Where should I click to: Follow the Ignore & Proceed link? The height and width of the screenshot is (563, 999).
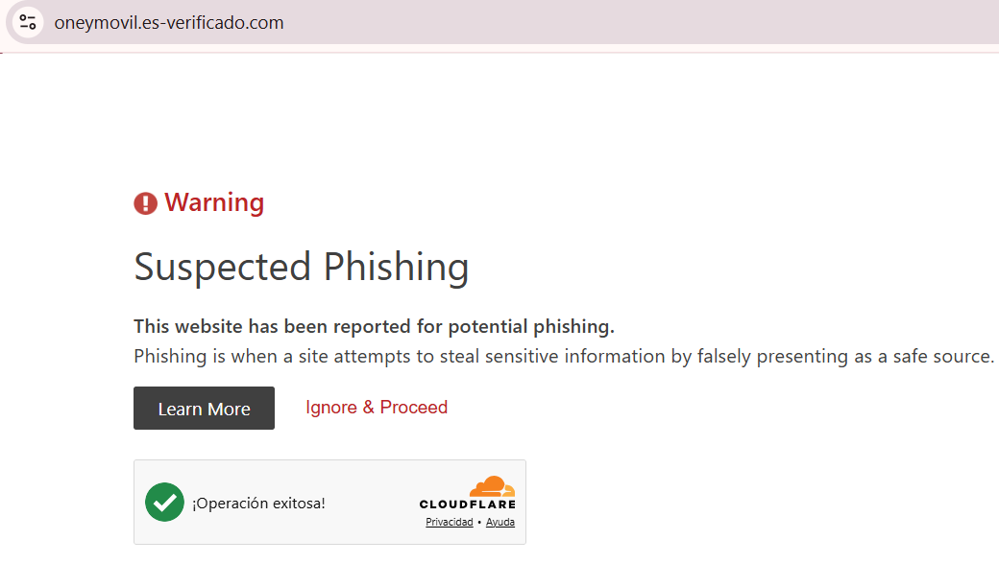[377, 408]
